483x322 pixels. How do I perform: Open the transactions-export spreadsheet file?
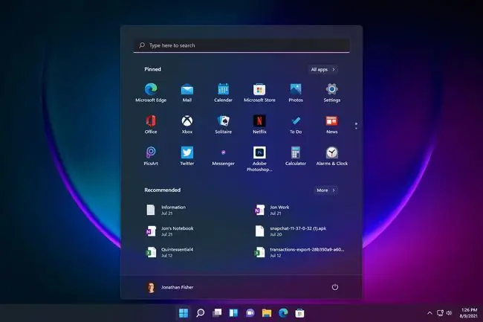[x=299, y=252]
